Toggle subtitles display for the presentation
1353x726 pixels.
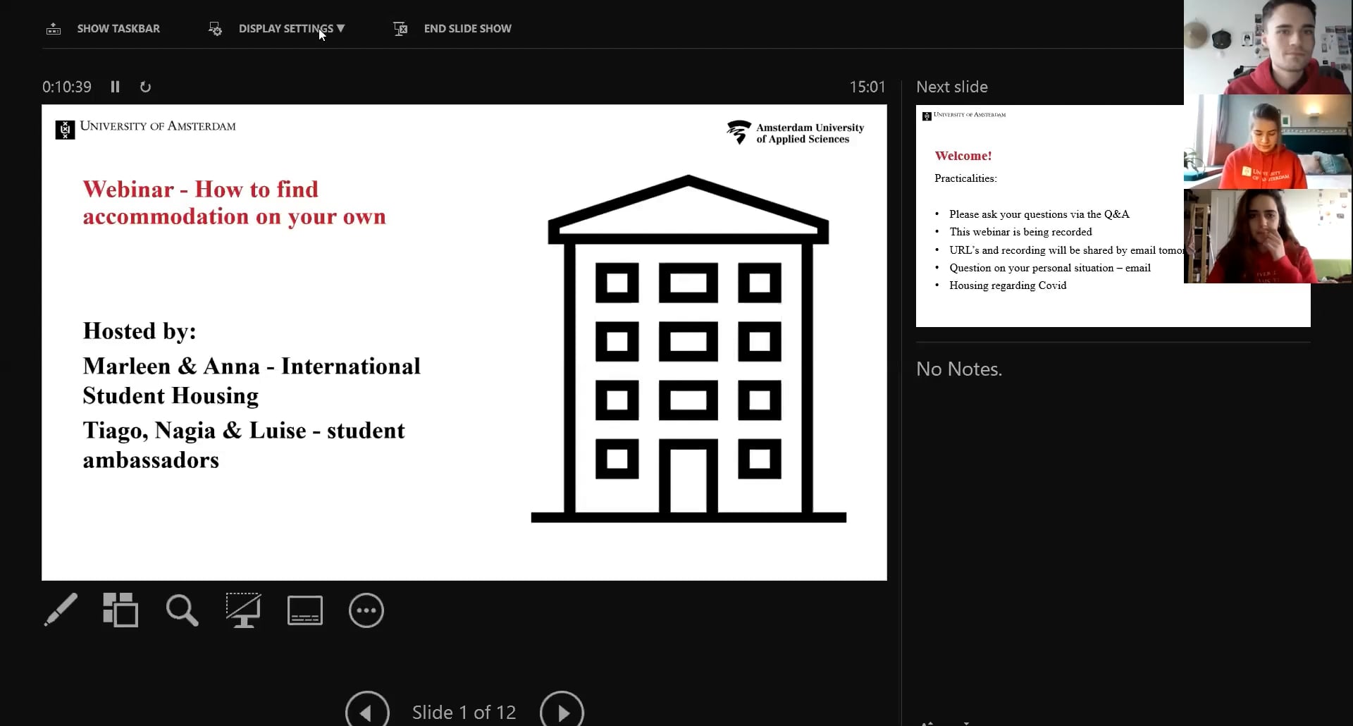point(304,610)
